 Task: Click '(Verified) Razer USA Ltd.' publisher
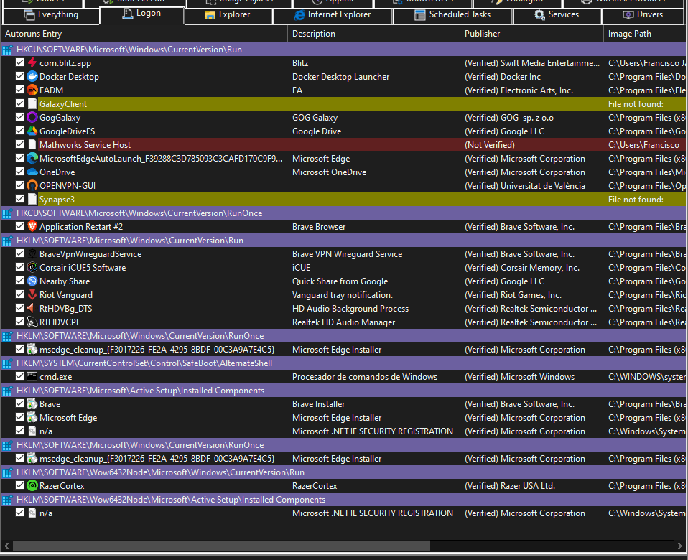(510, 486)
